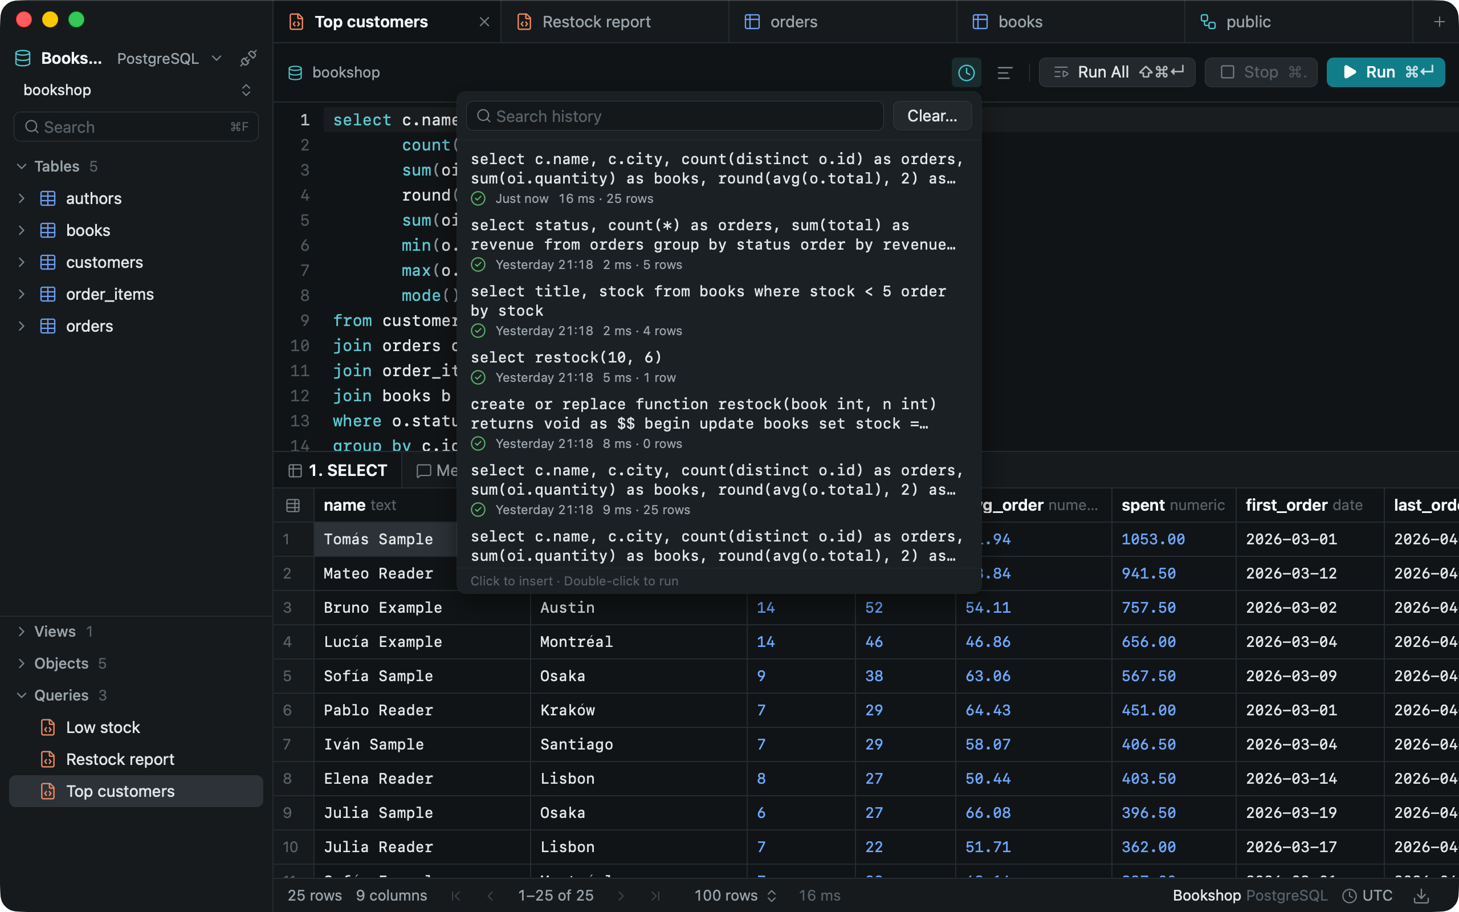Go to the last page of results
The height and width of the screenshot is (912, 1459).
point(655,895)
